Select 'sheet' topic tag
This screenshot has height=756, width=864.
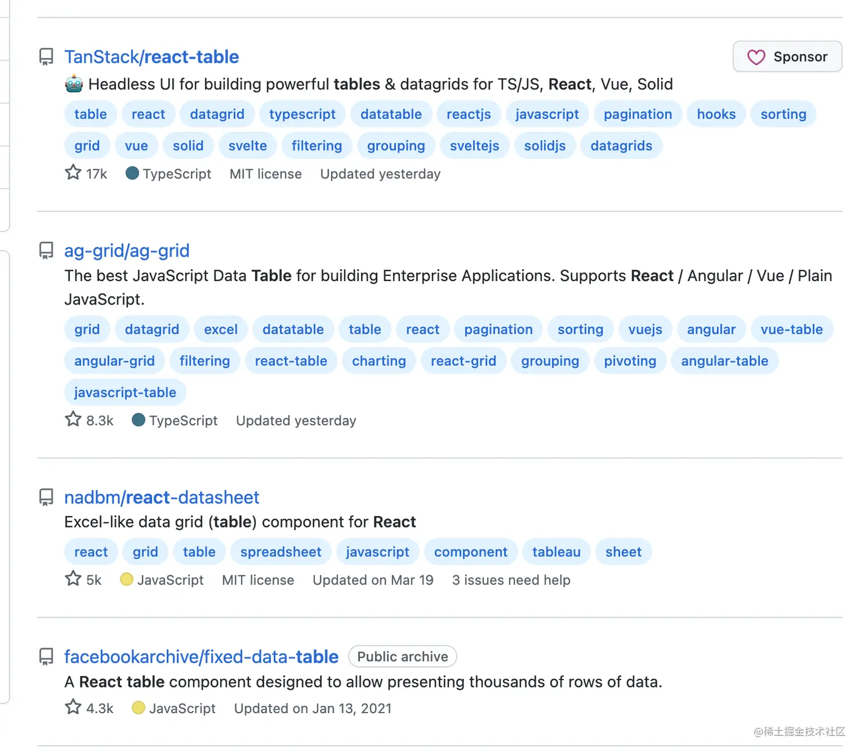tap(623, 551)
